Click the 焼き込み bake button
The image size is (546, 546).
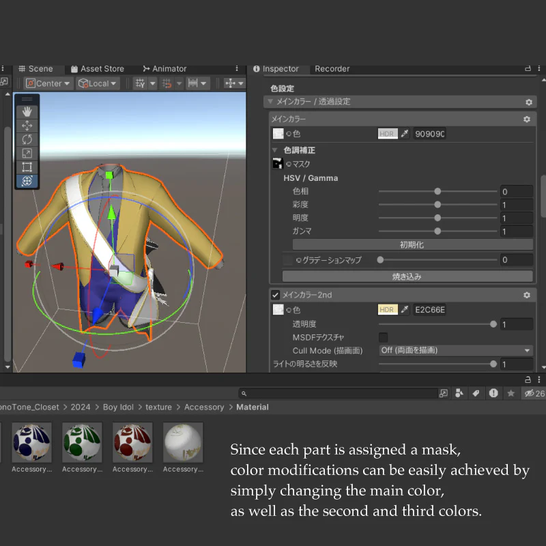[407, 276]
